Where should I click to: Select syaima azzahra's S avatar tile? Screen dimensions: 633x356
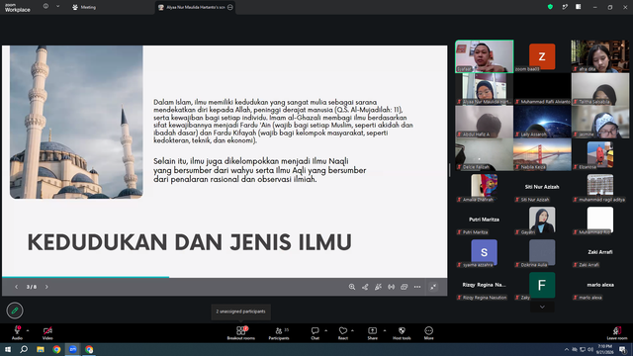tap(484, 252)
